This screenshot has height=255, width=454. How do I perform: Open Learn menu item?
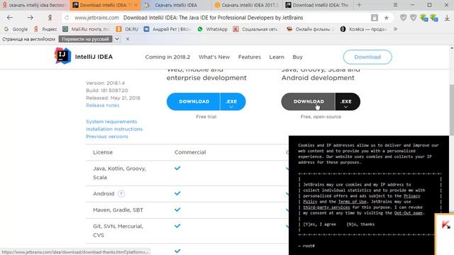277,57
